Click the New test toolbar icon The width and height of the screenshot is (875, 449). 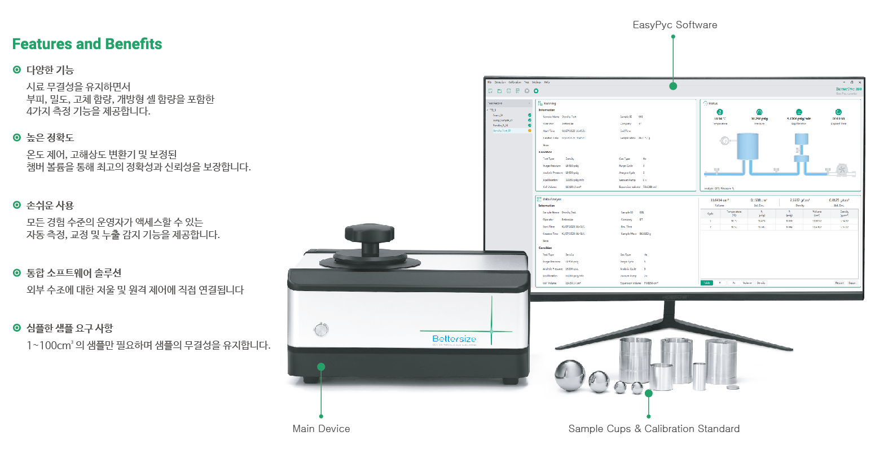[490, 91]
